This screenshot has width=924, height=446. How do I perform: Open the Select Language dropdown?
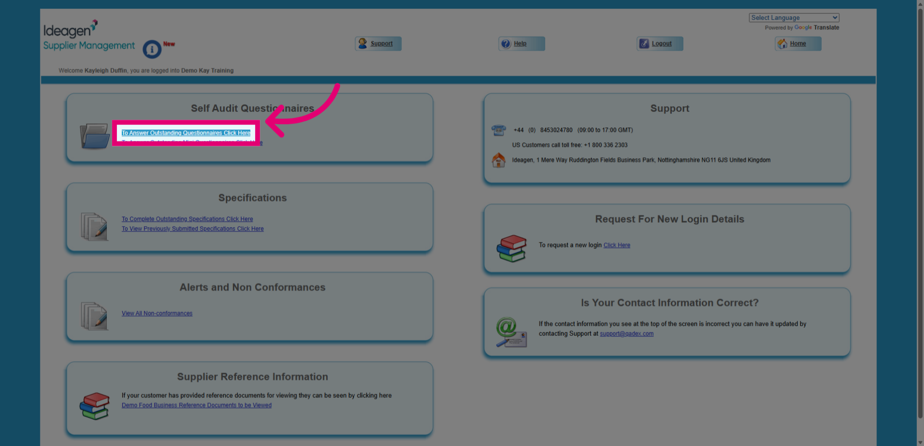click(x=794, y=18)
